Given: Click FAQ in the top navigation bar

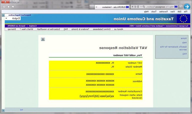Looking at the screenshot, I should [x=66, y=29].
